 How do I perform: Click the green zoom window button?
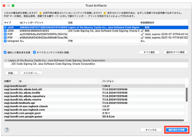(13, 6)
